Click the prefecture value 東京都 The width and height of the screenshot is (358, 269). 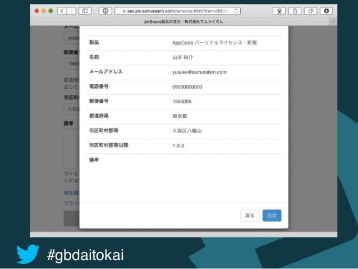180,116
